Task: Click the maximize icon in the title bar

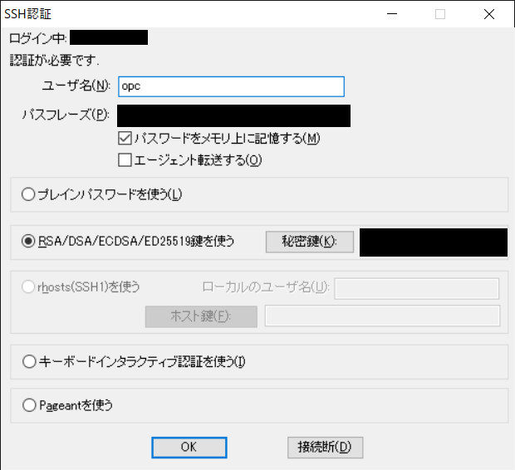Action: [x=440, y=13]
